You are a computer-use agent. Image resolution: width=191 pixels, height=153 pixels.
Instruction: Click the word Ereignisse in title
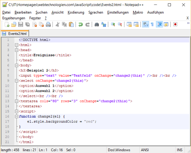coord(44,55)
